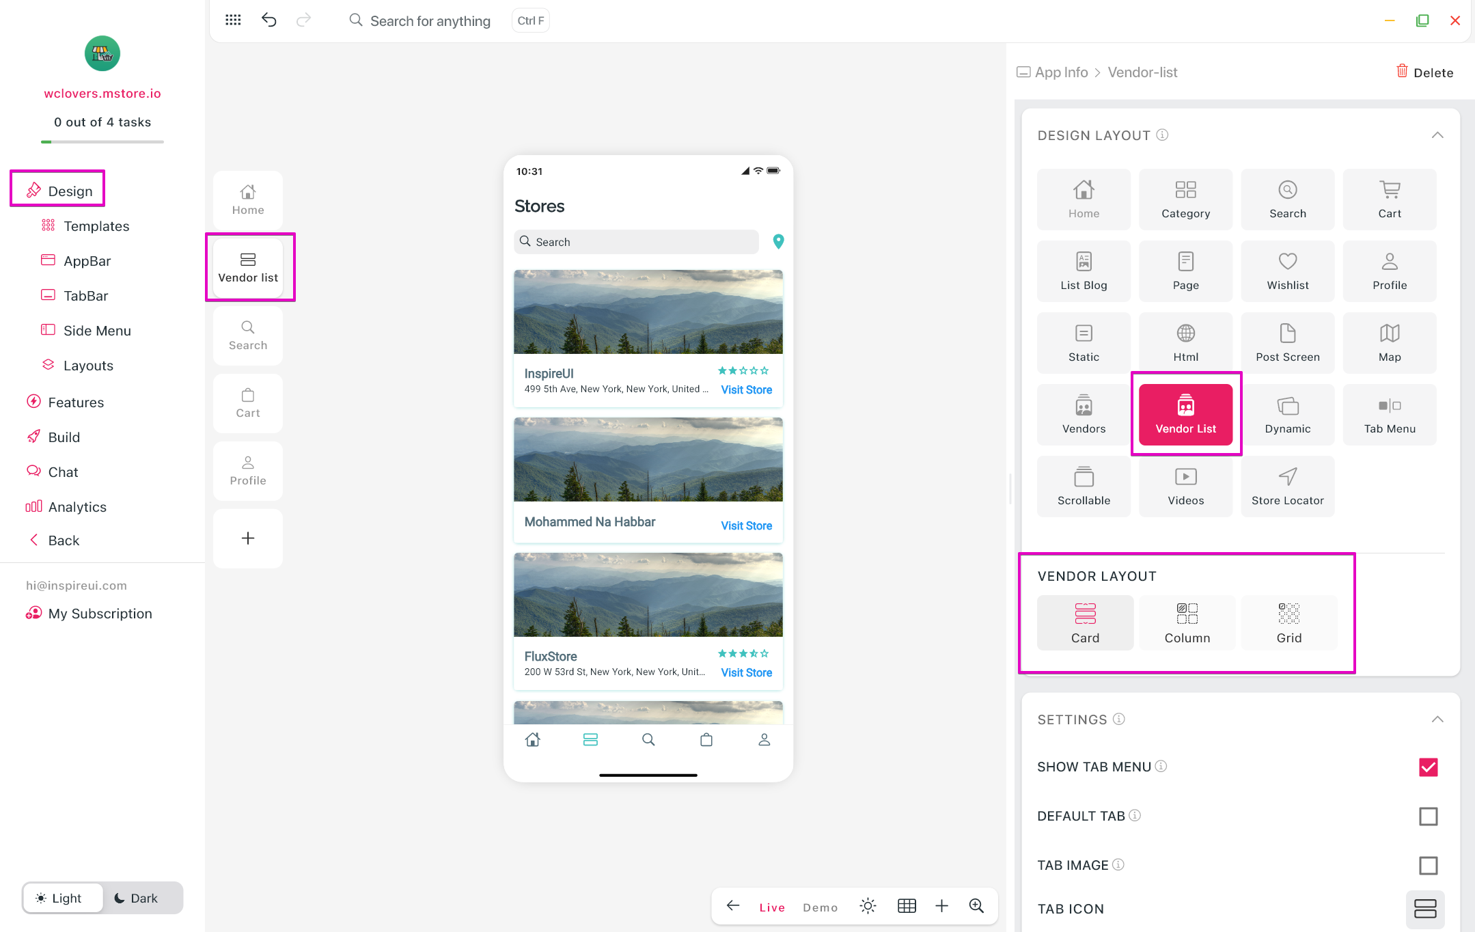Collapse the Design Layout section

[1437, 135]
